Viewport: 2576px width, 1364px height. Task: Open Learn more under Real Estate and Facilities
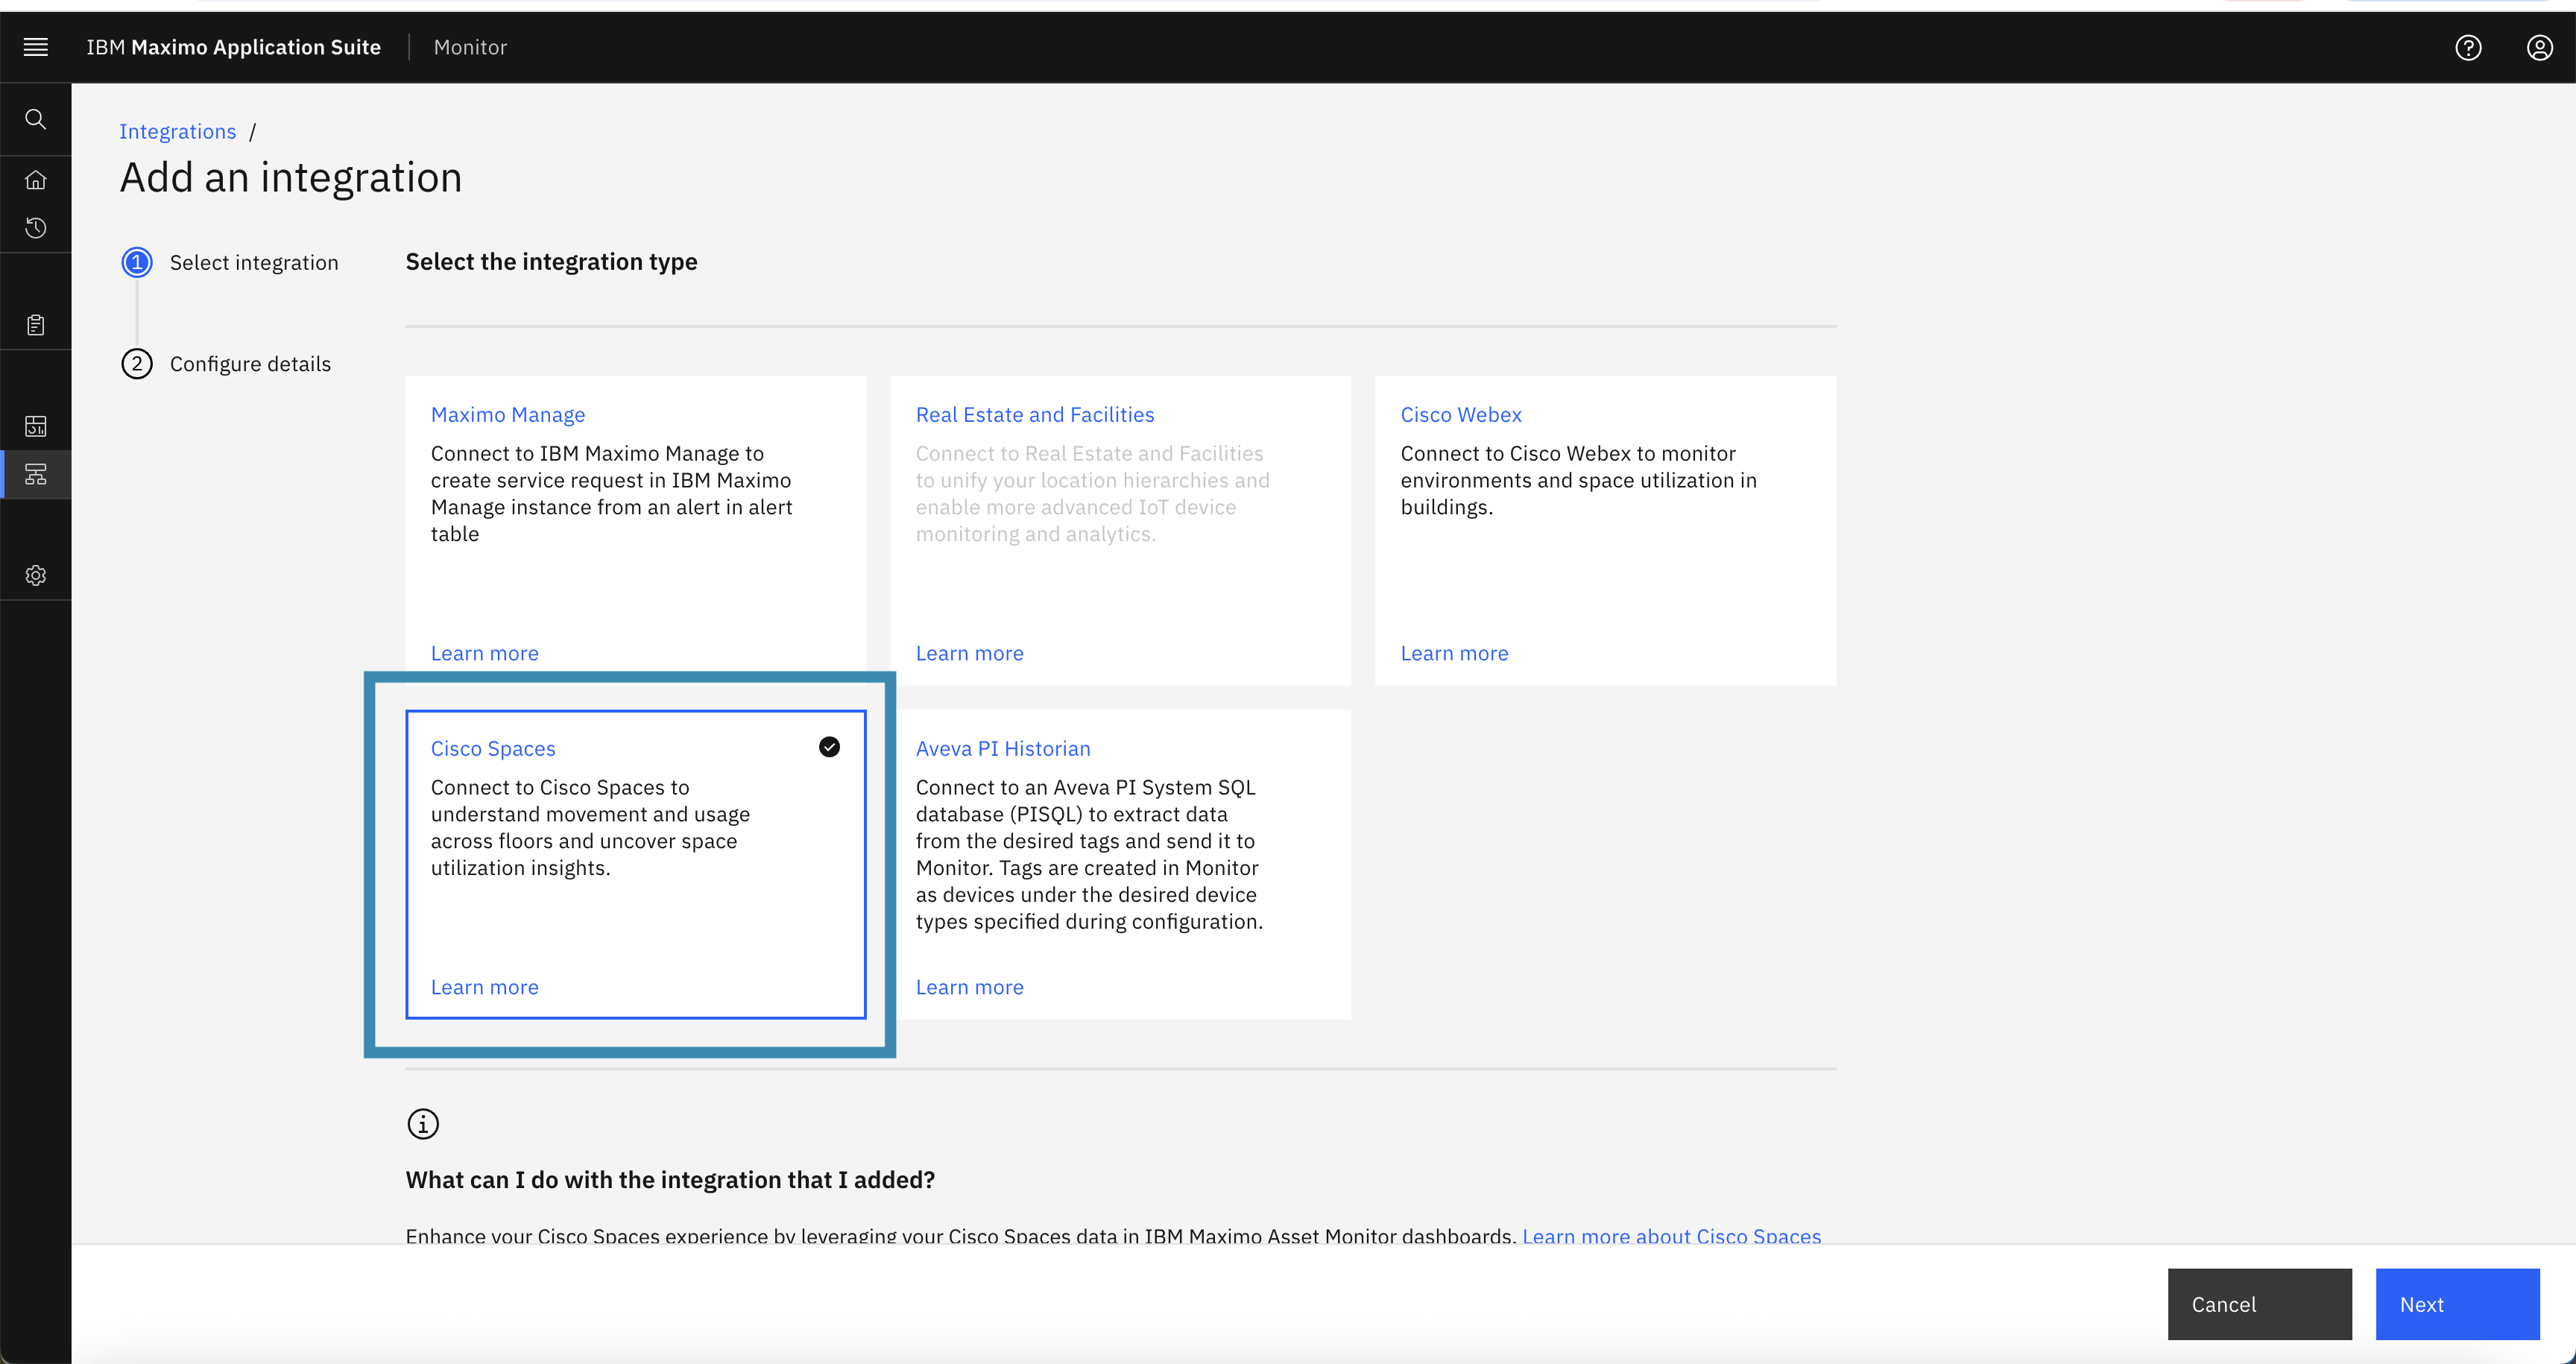pos(970,653)
